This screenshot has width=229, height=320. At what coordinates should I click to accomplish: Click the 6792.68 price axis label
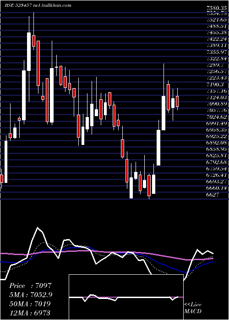tap(217, 162)
